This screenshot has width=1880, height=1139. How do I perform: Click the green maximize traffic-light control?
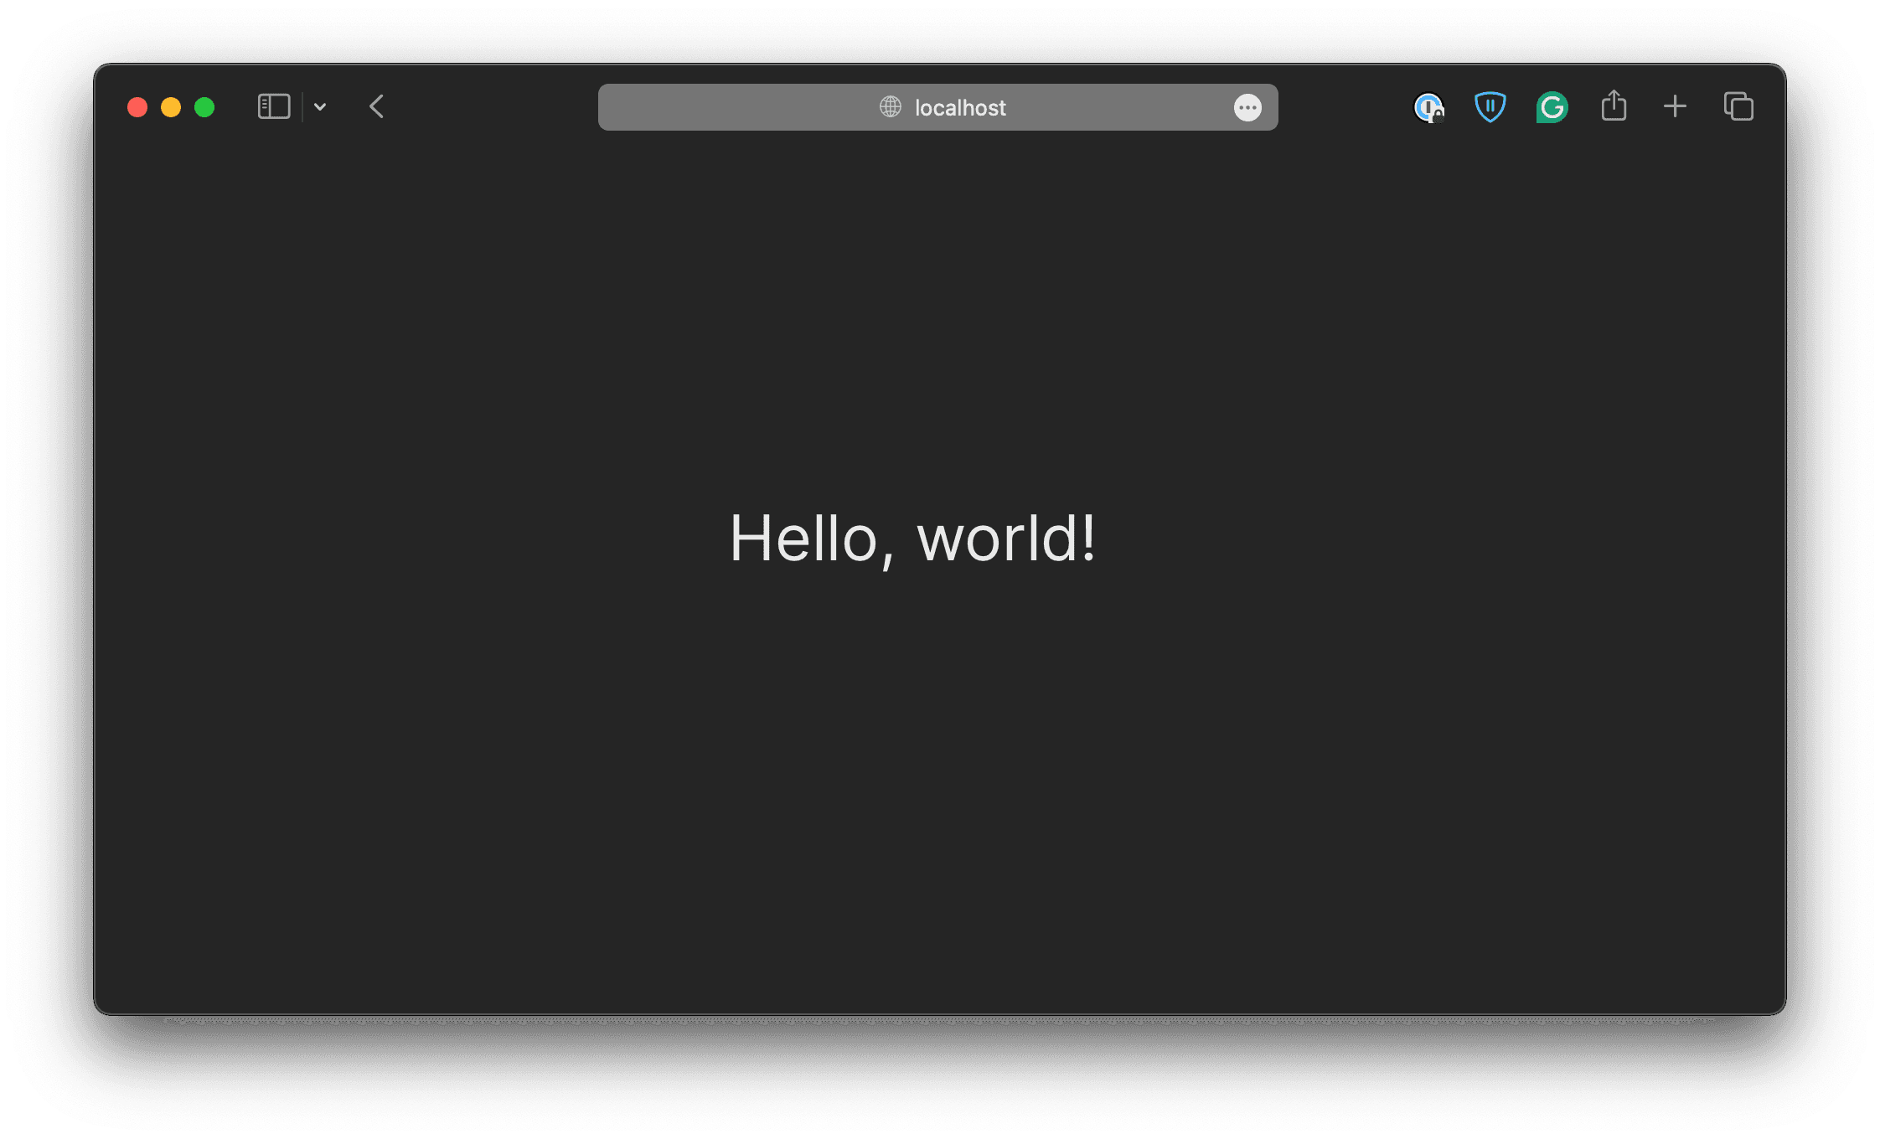pyautogui.click(x=204, y=107)
